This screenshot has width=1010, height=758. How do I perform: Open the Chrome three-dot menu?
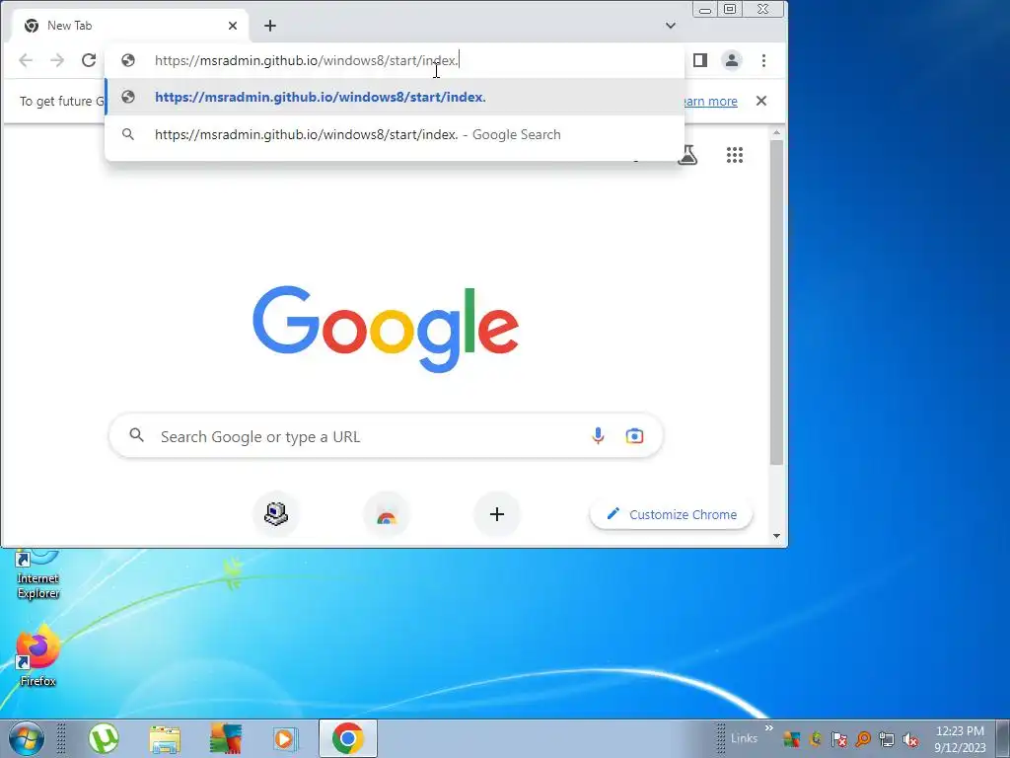tap(764, 60)
